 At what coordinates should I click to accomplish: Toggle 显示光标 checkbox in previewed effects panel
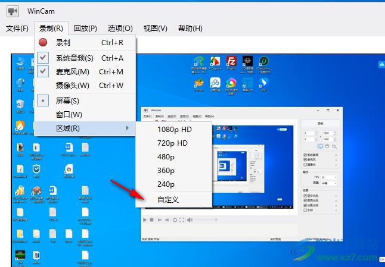pos(305,196)
